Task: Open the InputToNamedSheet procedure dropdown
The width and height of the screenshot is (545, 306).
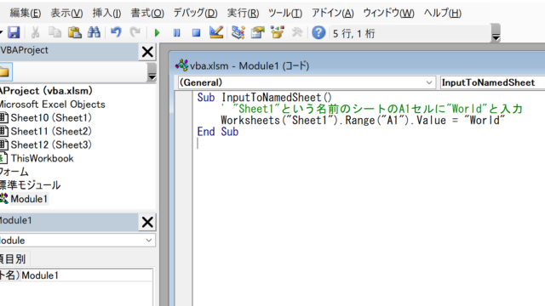Action: click(x=492, y=82)
